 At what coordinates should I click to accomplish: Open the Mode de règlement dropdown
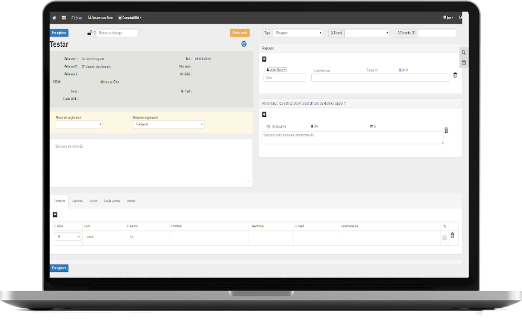pos(79,125)
